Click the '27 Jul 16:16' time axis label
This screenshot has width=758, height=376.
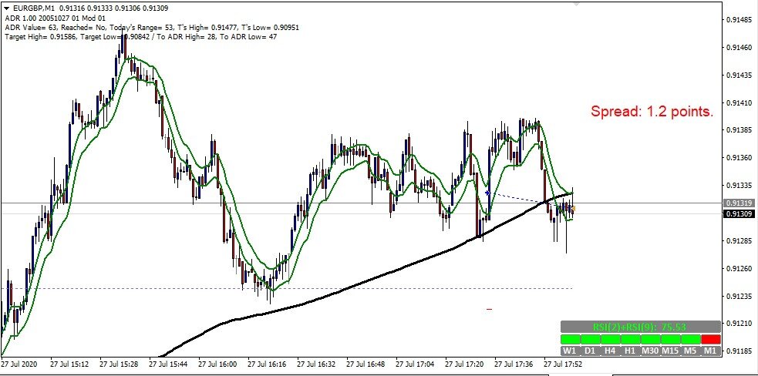coord(266,364)
